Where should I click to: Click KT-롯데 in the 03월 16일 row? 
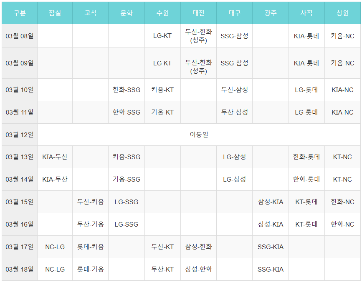[306, 224]
